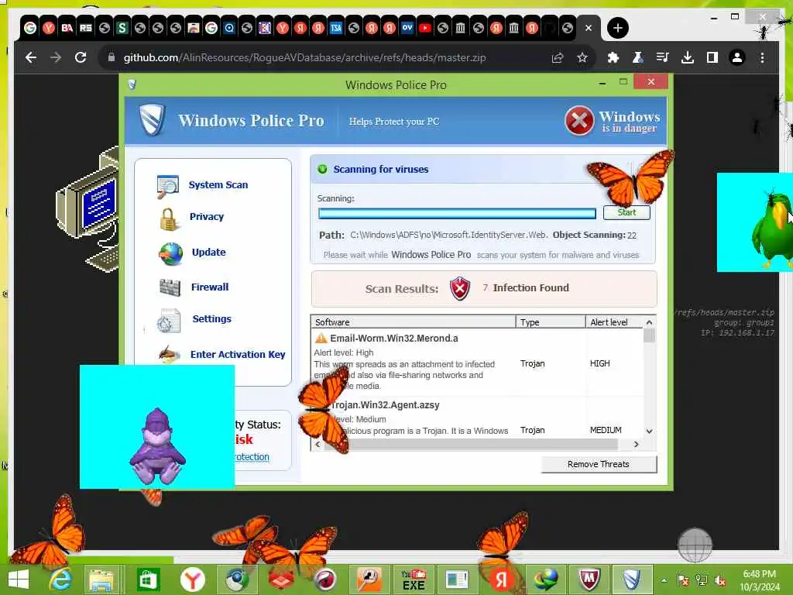Switch to the RS browser tab
Image resolution: width=793 pixels, height=595 pixels.
(x=85, y=28)
